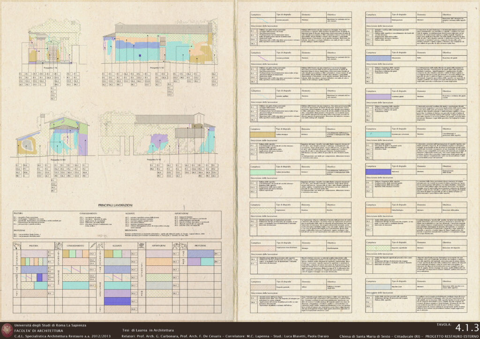The image size is (480, 339).
Task: Click 'CONSOLIDAMENTO' in the bottom table header
Action: click(75, 246)
